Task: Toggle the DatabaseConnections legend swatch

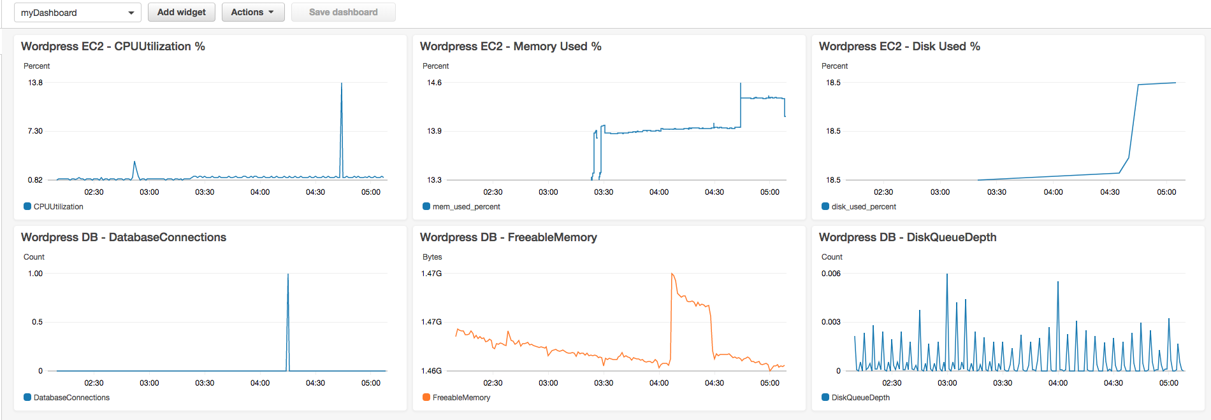Action: point(27,397)
